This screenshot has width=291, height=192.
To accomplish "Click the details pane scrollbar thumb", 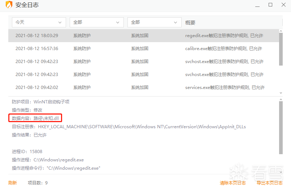I will (281, 128).
